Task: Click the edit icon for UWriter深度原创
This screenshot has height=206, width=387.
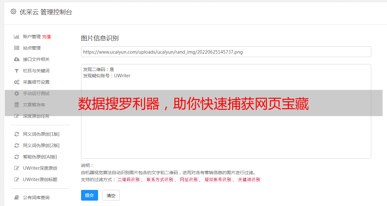Action: pyautogui.click(x=17, y=168)
